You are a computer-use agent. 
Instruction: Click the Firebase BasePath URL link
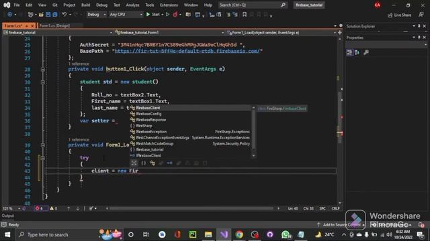point(187,51)
